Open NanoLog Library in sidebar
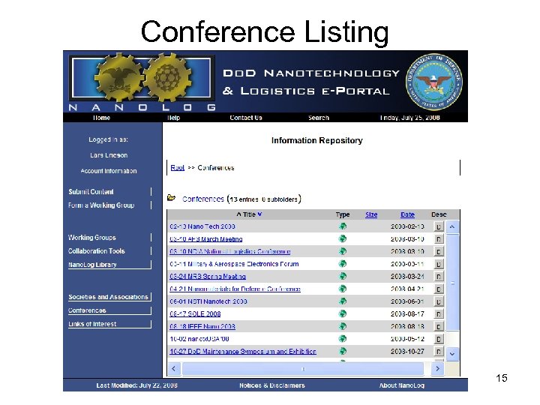 tap(92, 265)
